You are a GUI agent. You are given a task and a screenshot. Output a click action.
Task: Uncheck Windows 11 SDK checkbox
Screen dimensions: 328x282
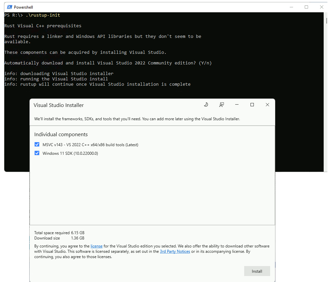click(37, 153)
